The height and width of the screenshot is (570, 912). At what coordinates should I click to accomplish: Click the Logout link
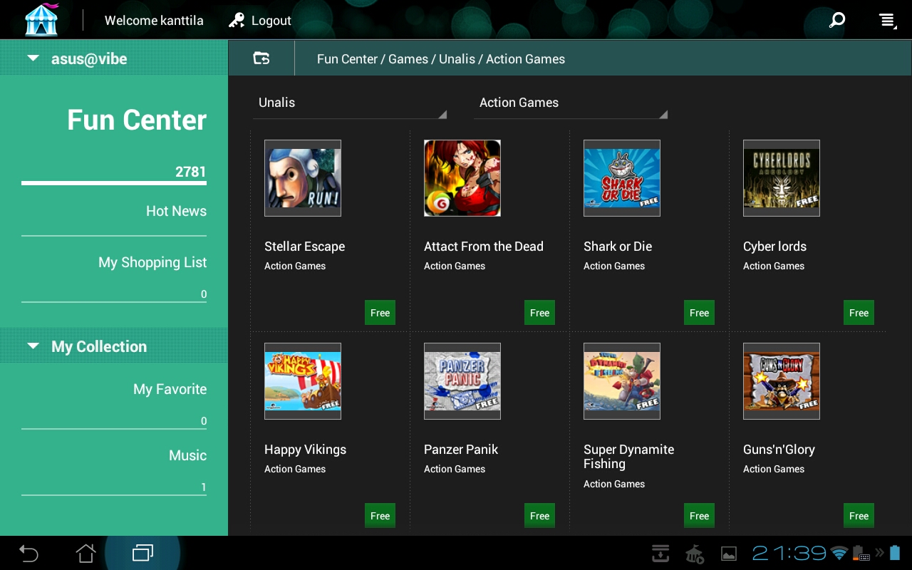coord(271,21)
